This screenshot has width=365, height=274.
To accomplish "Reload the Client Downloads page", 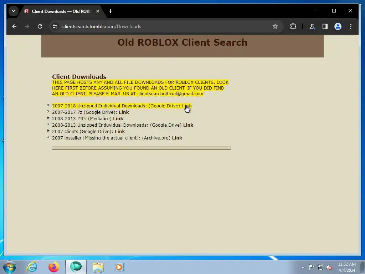I will [40, 26].
